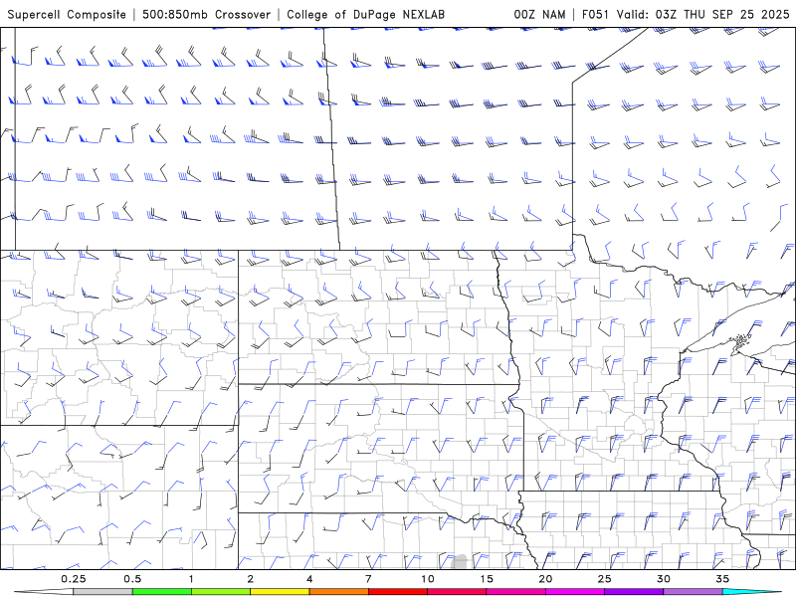
Task: Click the purple color bar segment after 25
Action: [x=634, y=592]
